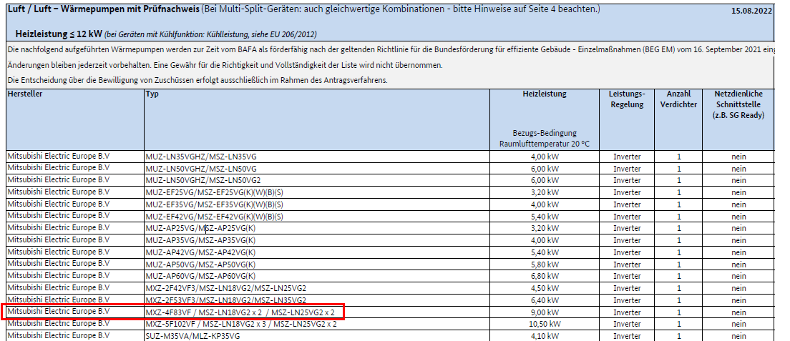Click the 4,50 kW heating value
Image resolution: width=790 pixels, height=341 pixels.
click(x=545, y=289)
